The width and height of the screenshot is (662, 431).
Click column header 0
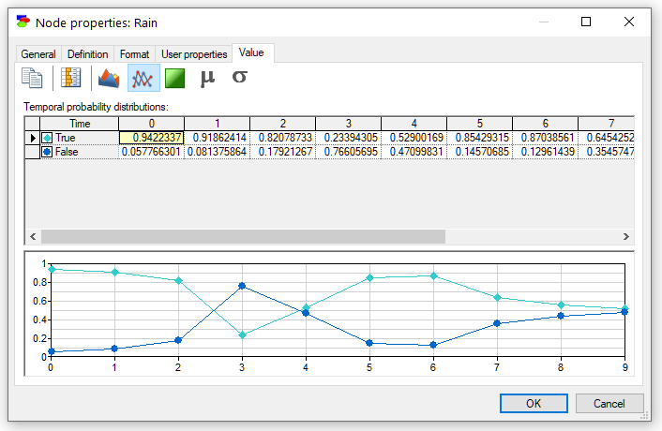coord(152,124)
